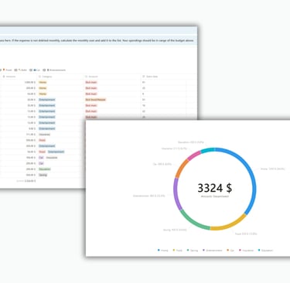This screenshot has width=290, height=283.
Task: Click the pink Insurance segment of the donut
Action: click(194, 155)
